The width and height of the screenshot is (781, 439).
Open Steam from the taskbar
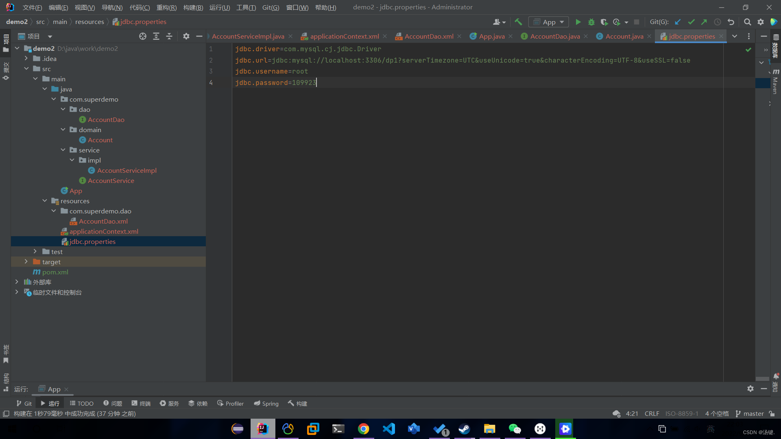[x=464, y=429]
